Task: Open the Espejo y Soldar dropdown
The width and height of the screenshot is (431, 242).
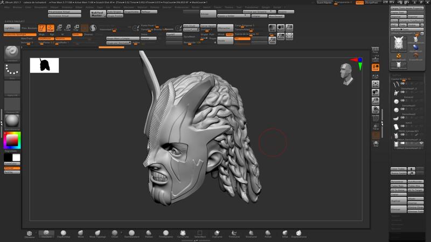Action: pos(234,16)
